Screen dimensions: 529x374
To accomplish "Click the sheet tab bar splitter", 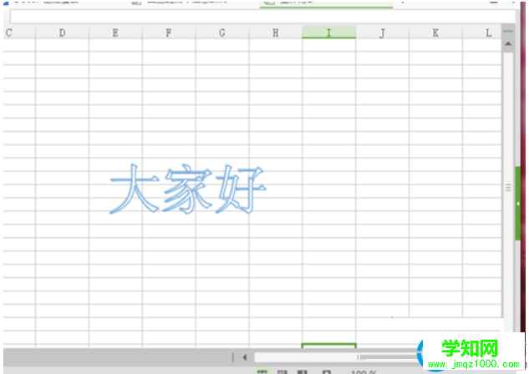I will (x=233, y=357).
